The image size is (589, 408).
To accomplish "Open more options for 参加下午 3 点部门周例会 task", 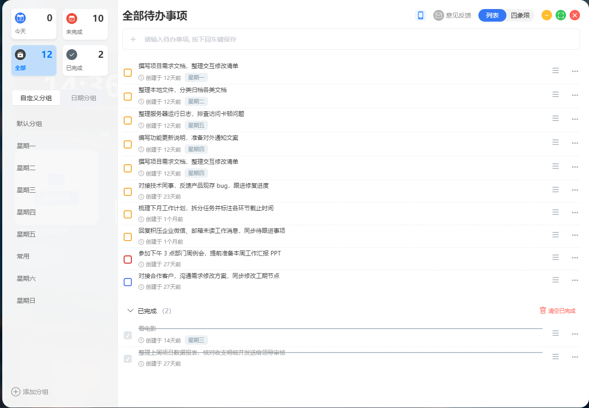I will (575, 258).
